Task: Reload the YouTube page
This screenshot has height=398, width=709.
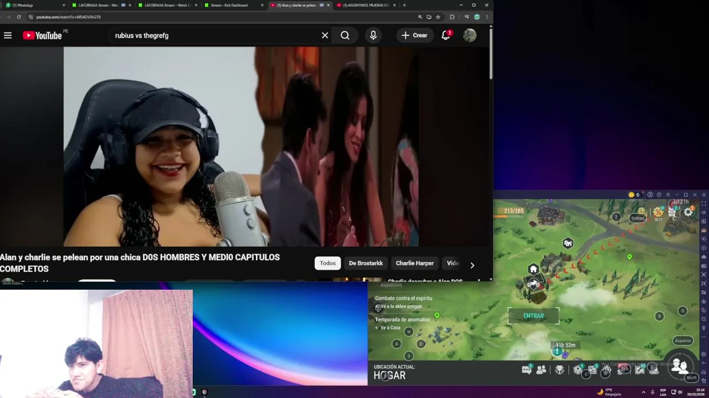Action: [19, 17]
